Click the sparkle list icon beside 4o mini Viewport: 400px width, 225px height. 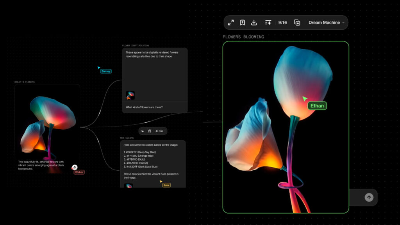click(142, 131)
